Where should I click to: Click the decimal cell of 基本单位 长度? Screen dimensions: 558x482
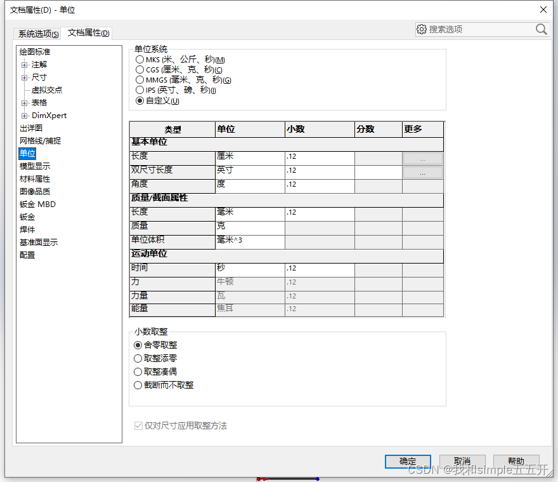320,158
